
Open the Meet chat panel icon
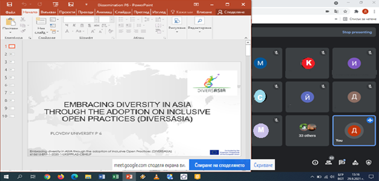[x=342, y=162]
